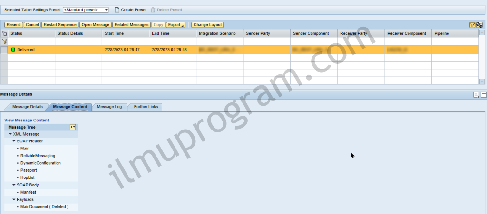Image resolution: width=487 pixels, height=214 pixels.
Task: Click the Message Details panel layout icon
Action: click(x=476, y=94)
